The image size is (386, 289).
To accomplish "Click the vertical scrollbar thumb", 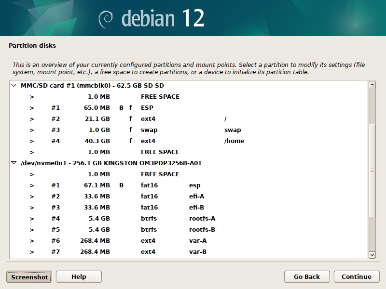I will pos(372,171).
